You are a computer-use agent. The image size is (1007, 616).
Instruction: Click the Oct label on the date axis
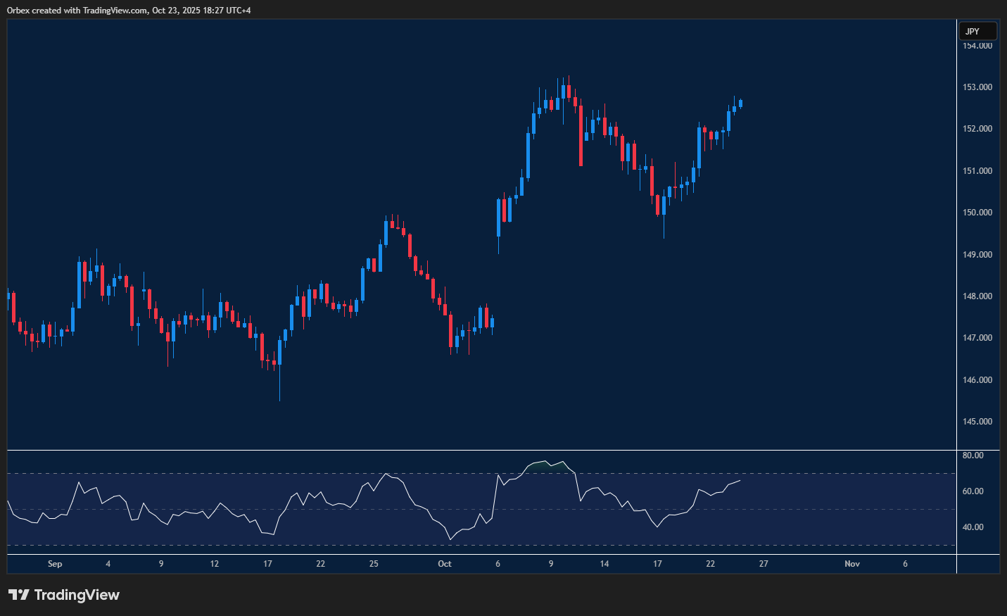pos(445,564)
